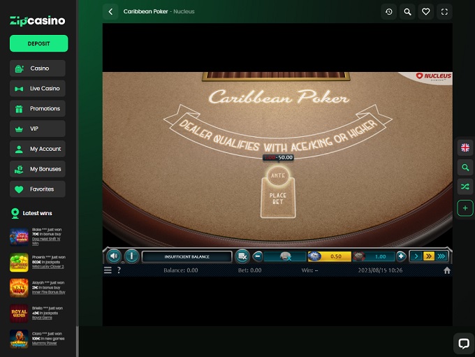Mute the game sound with speaker icon
The width and height of the screenshot is (475, 357).
tap(114, 256)
